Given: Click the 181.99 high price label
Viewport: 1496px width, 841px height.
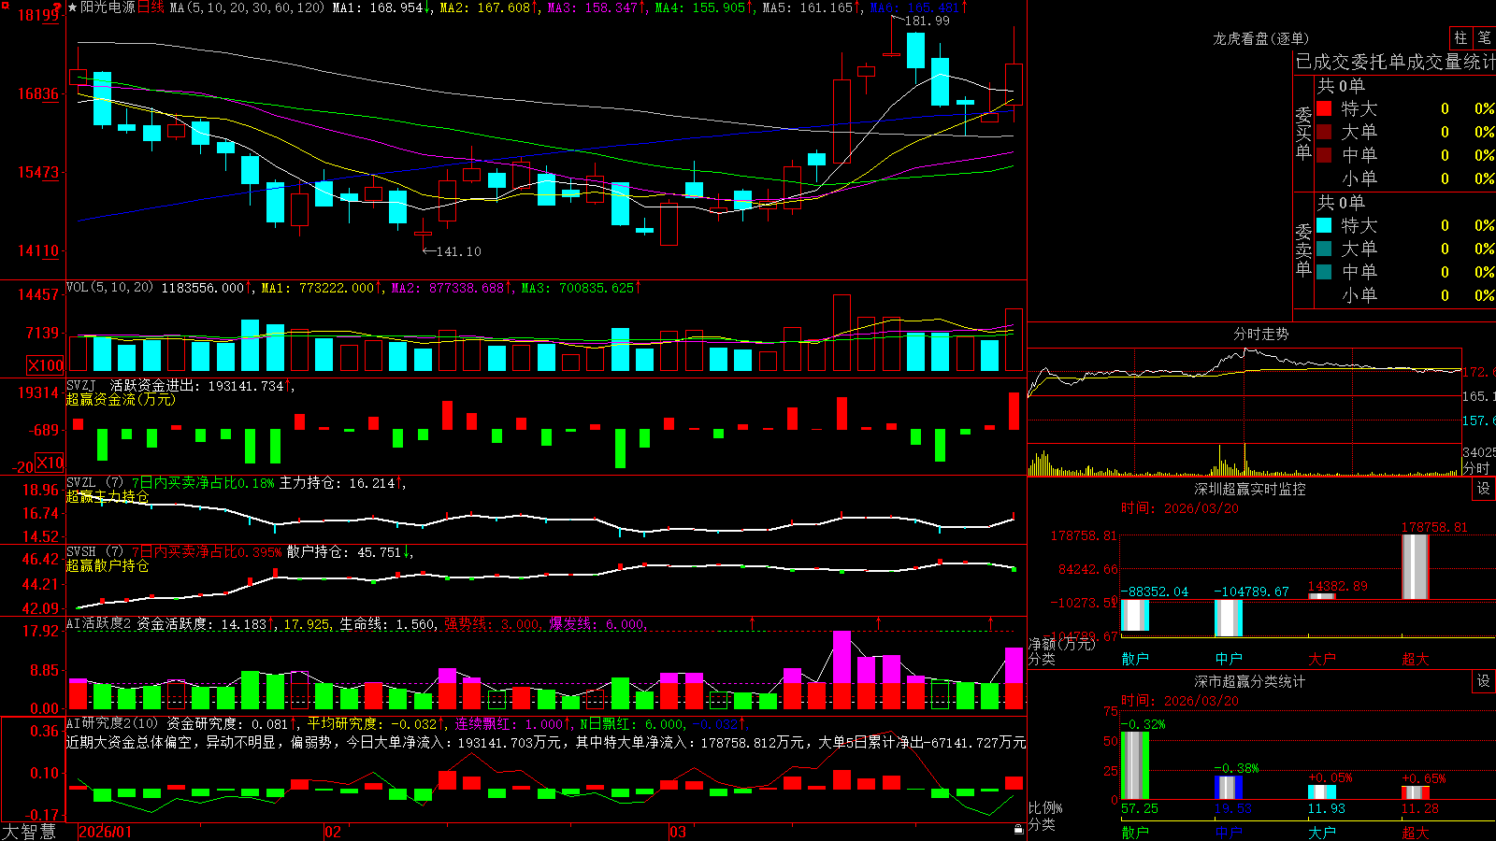Looking at the screenshot, I should 927,21.
